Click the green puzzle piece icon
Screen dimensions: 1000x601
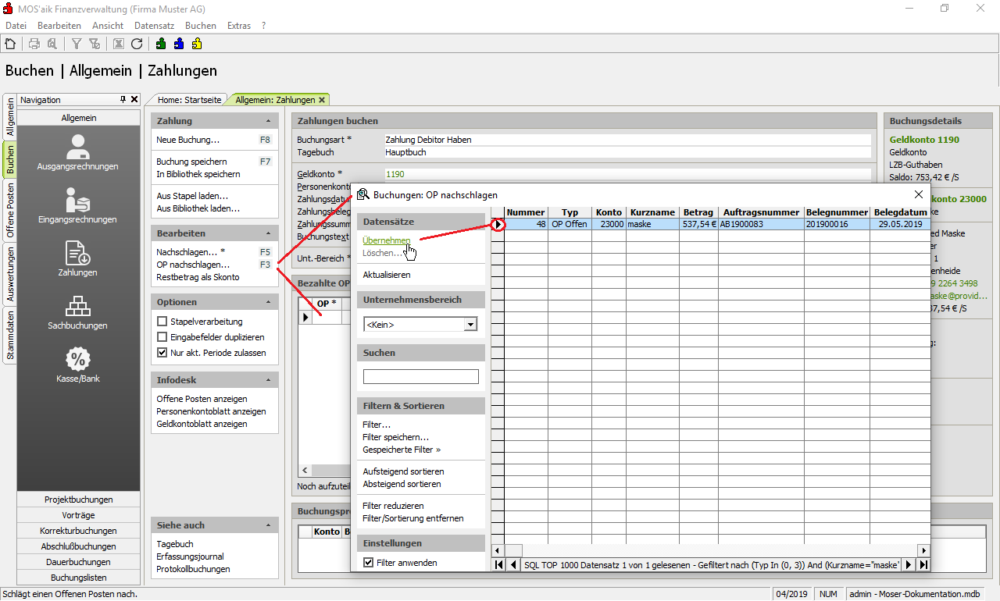coord(161,44)
